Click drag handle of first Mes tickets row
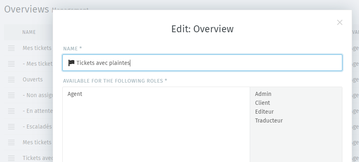 tap(11, 48)
